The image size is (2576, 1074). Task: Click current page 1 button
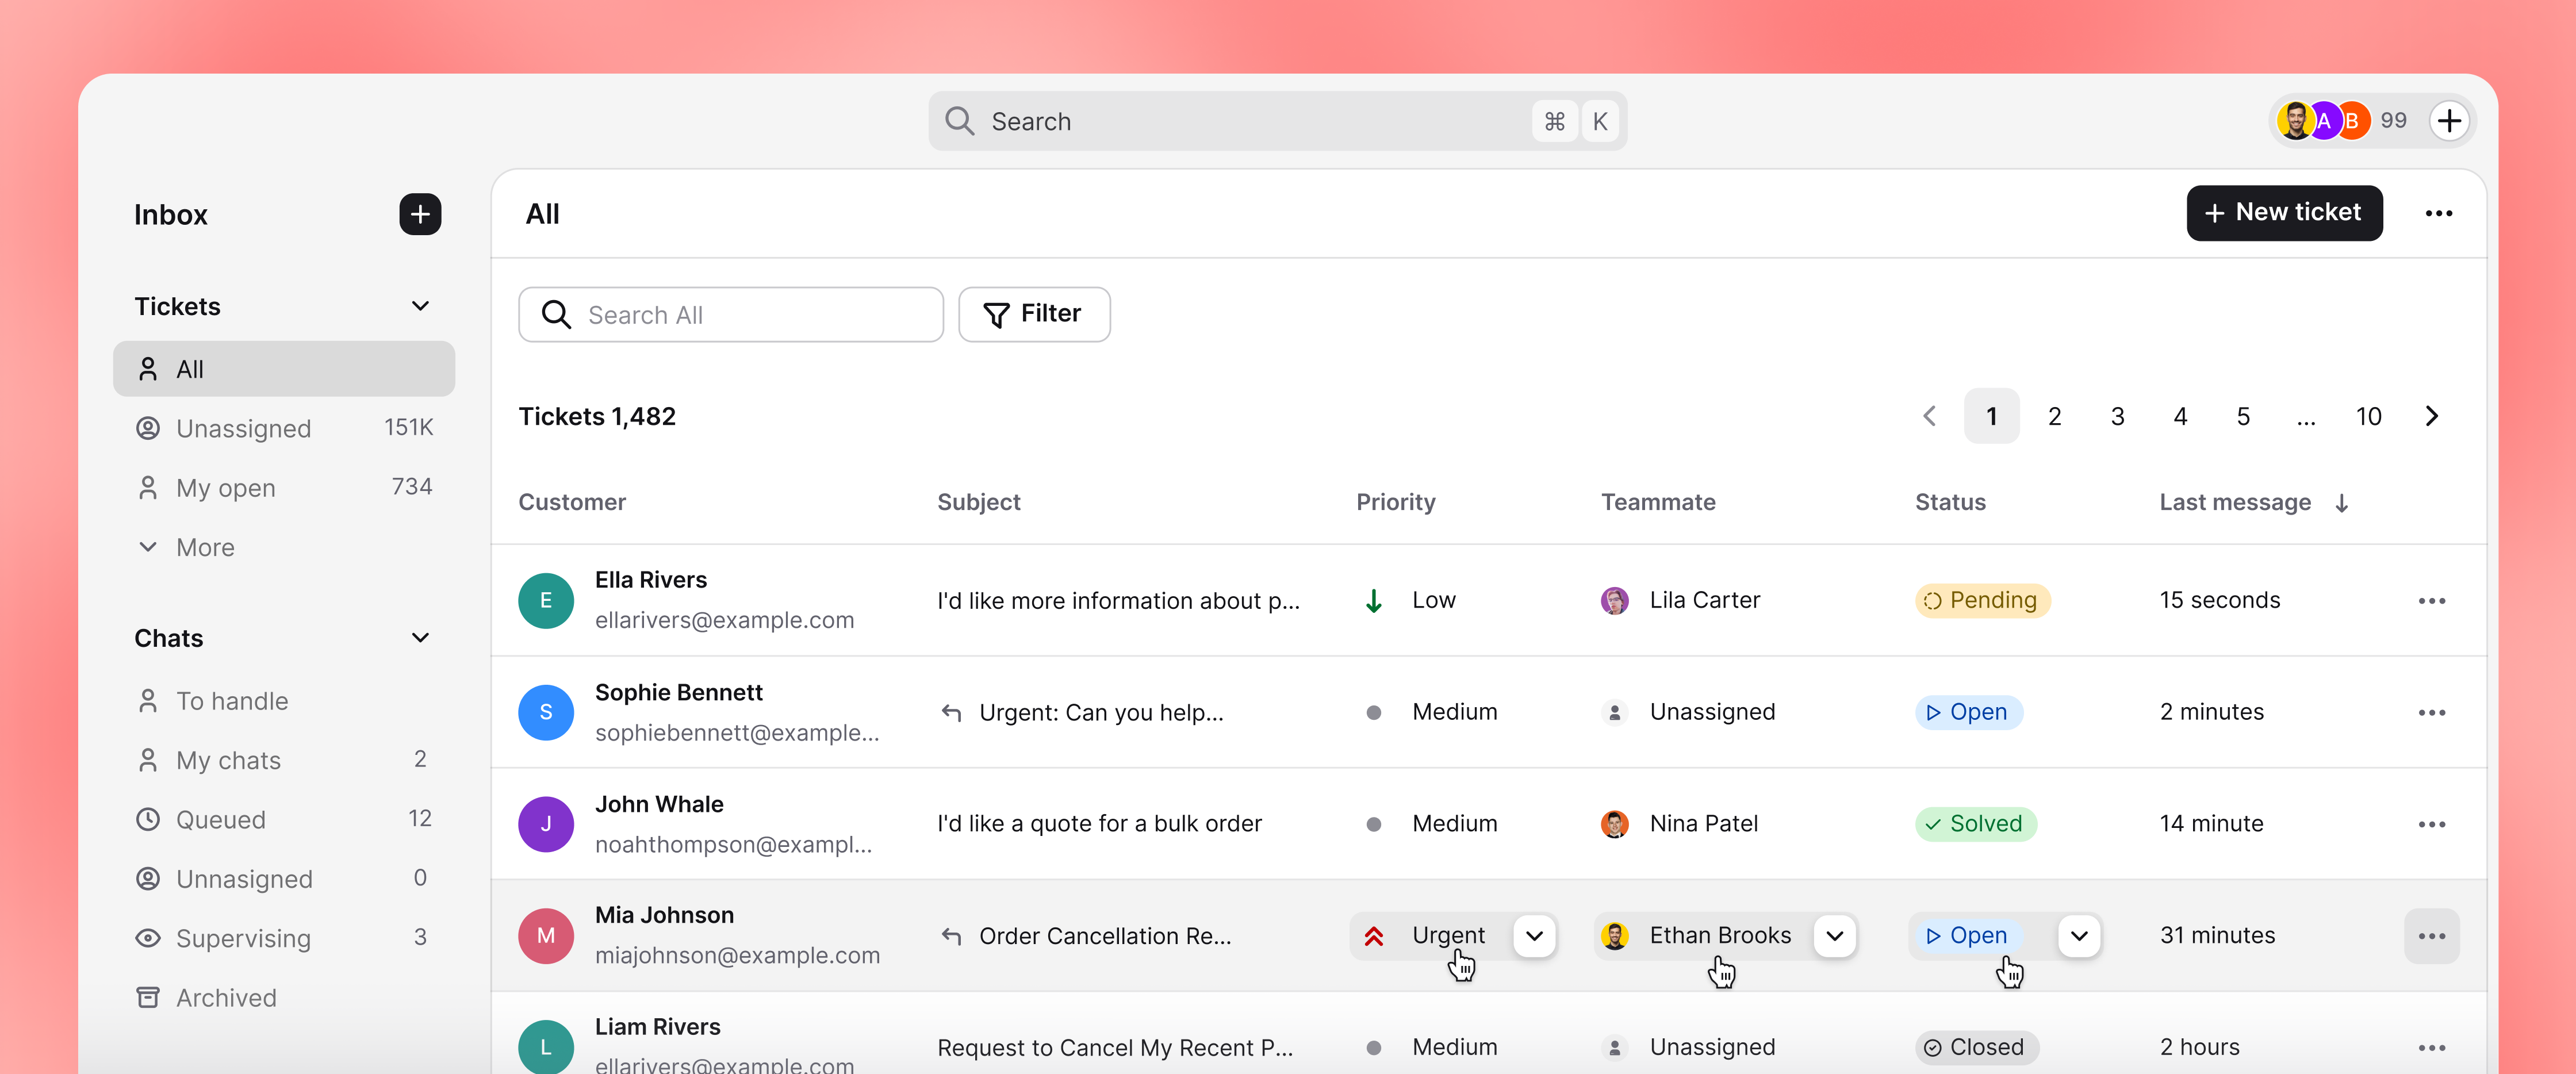coord(1991,416)
